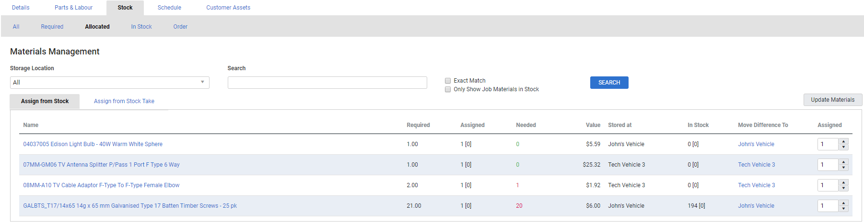The height and width of the screenshot is (223, 864).
Task: Lower assigned count for Batten Timber Screws
Action: 843,209
